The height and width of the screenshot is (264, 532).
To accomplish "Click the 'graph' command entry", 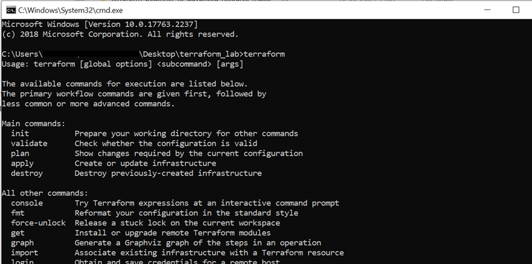I will click(23, 243).
